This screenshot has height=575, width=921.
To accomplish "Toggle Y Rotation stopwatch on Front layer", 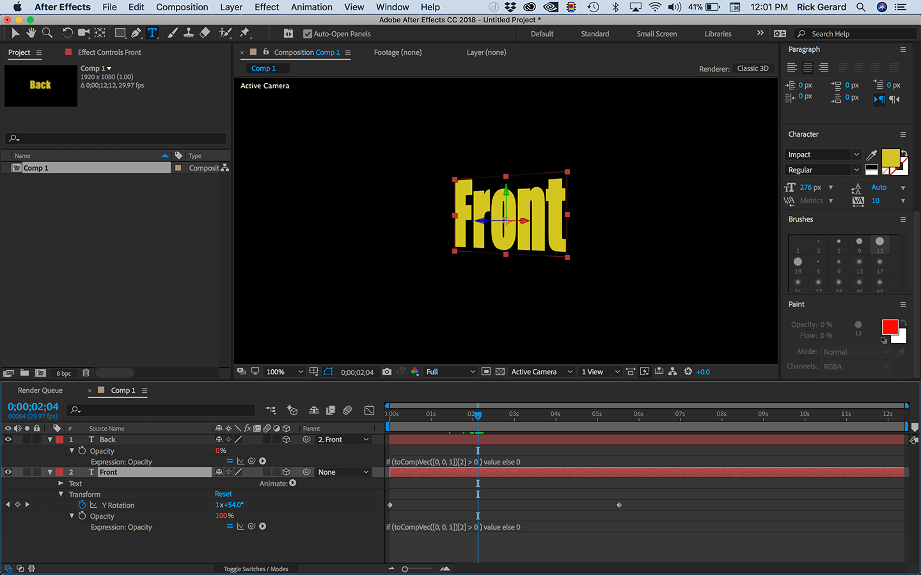I will point(82,505).
